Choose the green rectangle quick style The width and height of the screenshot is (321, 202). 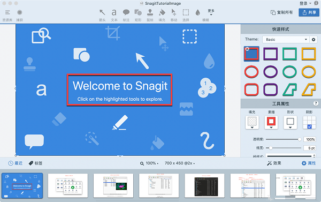click(289, 54)
